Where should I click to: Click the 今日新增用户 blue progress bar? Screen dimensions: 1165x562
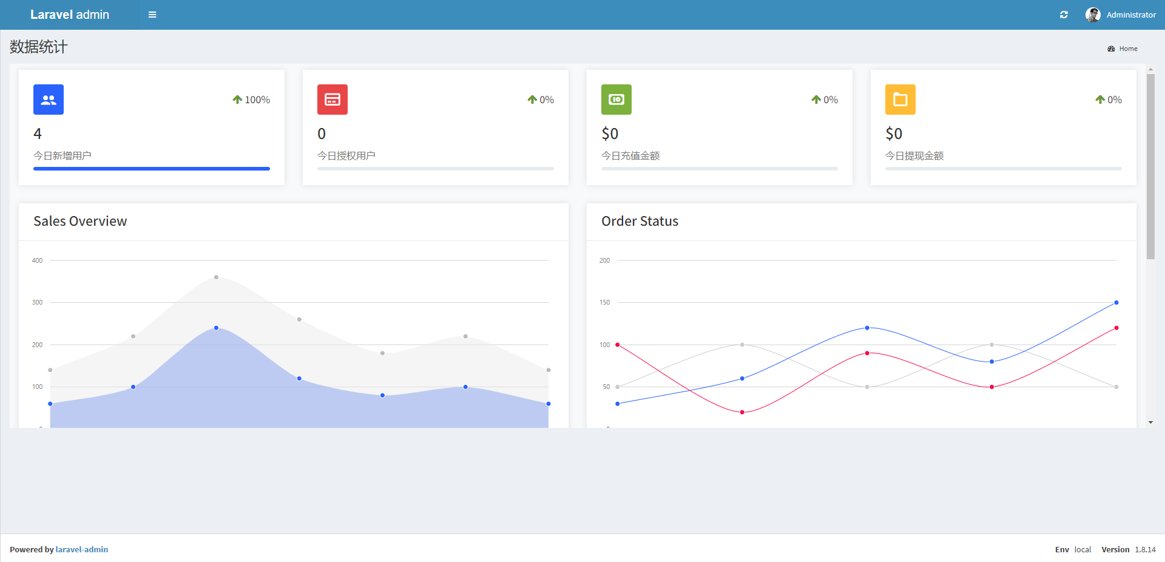pyautogui.click(x=152, y=169)
